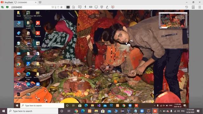Open local Action Center notifications
203x114 pixels.
click(x=198, y=111)
